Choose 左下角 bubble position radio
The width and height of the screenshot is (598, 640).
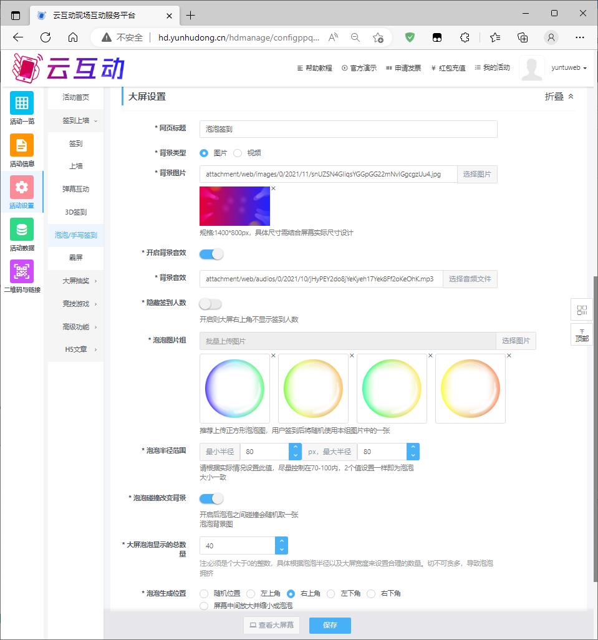tap(331, 594)
